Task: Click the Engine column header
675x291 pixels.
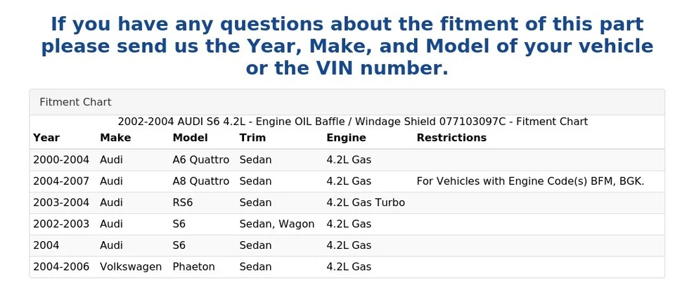Action: pyautogui.click(x=346, y=138)
